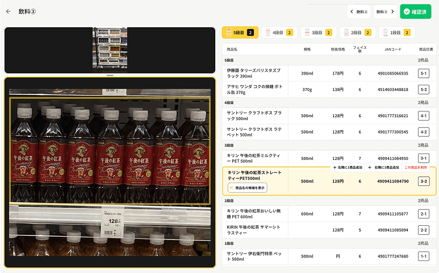This screenshot has width=439, height=273.
Task: Select row サントリー クラフトボス ブラック 500ml
Action: 329,116
